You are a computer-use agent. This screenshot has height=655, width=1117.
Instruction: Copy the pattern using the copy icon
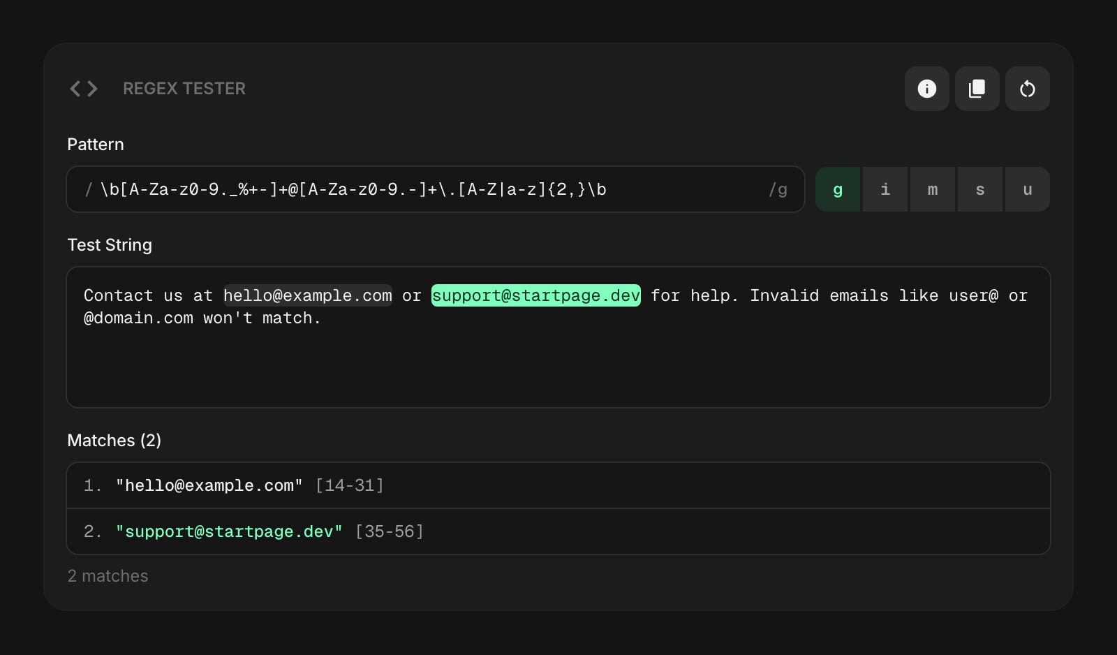977,89
